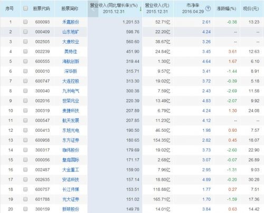The height and width of the screenshot is (213, 264).
Task: Sort by 涨跌幅(%) column header
Action: tap(227, 8)
